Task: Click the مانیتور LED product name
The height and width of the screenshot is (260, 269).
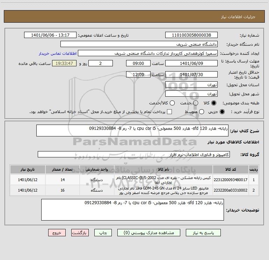Action: tap(163, 191)
